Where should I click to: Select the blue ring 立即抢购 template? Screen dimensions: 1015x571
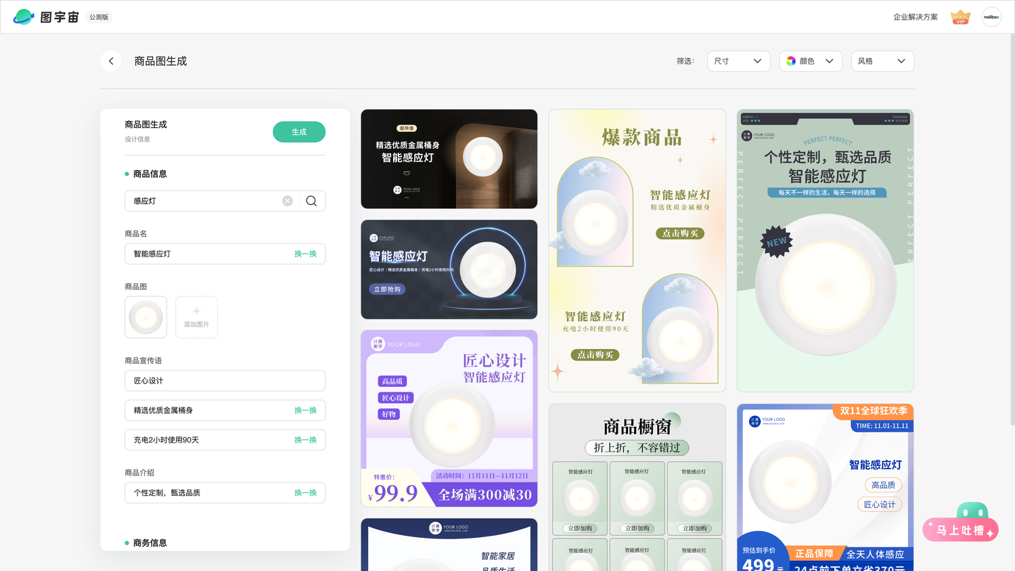pos(449,269)
